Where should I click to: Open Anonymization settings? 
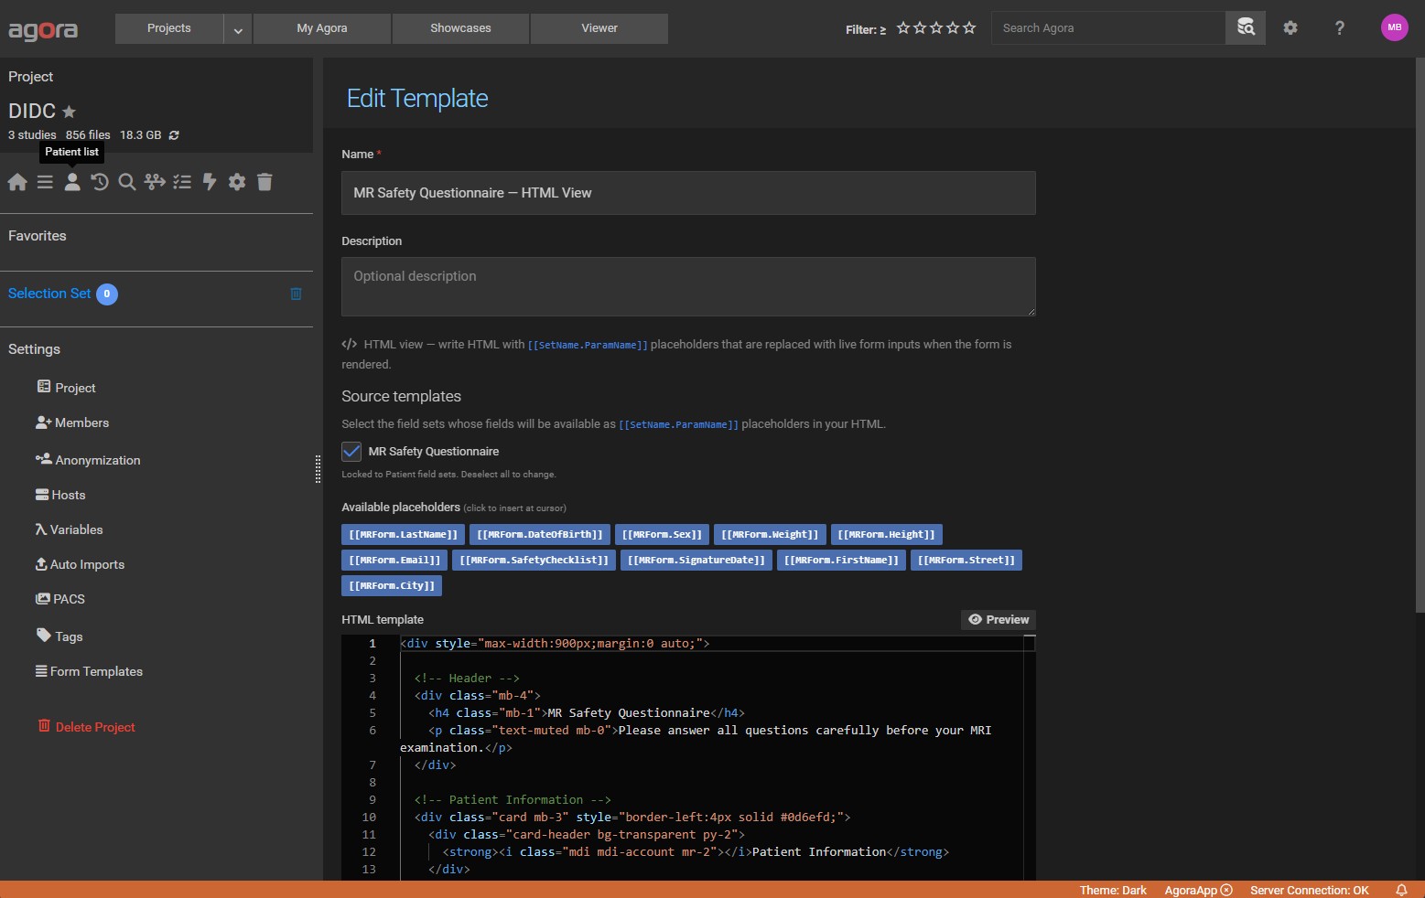click(88, 460)
